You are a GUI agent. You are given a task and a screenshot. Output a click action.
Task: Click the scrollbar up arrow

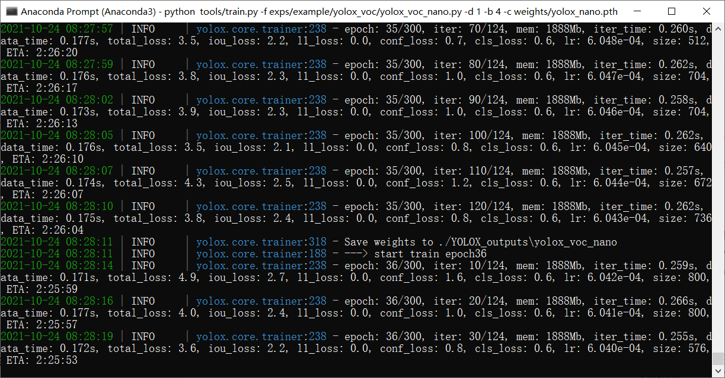pos(718,28)
